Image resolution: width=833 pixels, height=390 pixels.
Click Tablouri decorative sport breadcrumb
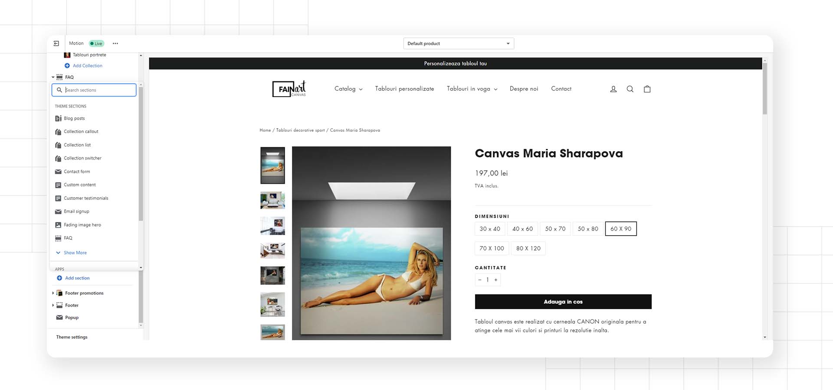[300, 130]
